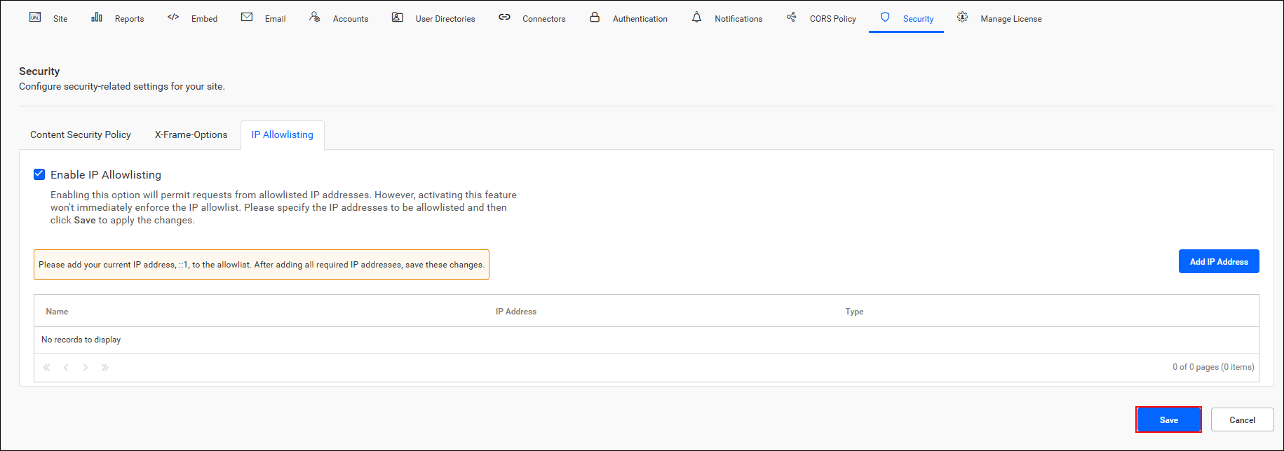The height and width of the screenshot is (451, 1284).
Task: Click the current IP address warning message
Action: point(262,265)
